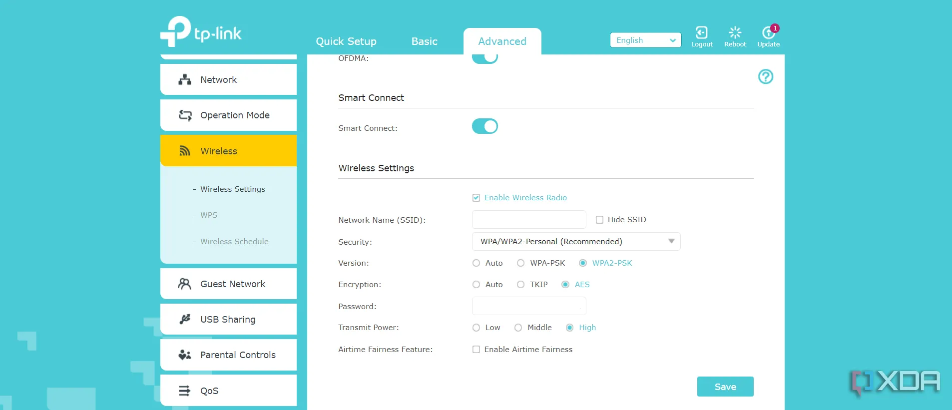Click the Save button
Screen dimensions: 952x410
click(725, 387)
